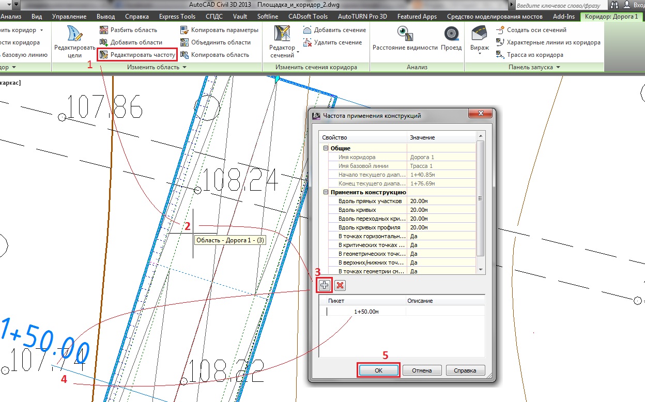Switch to Express Tools tab
Screen dimensions: 645x402
(177, 17)
